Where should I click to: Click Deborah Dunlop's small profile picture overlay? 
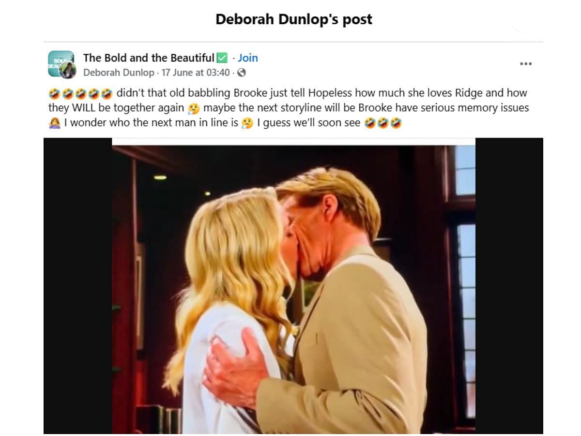(68, 71)
